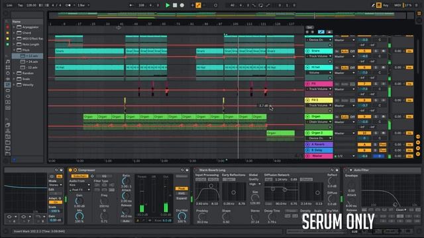
Task: Toggle MIDI map mode button
Action: (397, 5)
